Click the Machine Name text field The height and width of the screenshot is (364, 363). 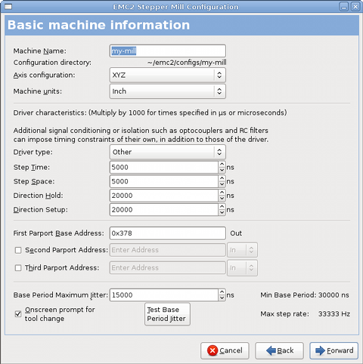[168, 51]
